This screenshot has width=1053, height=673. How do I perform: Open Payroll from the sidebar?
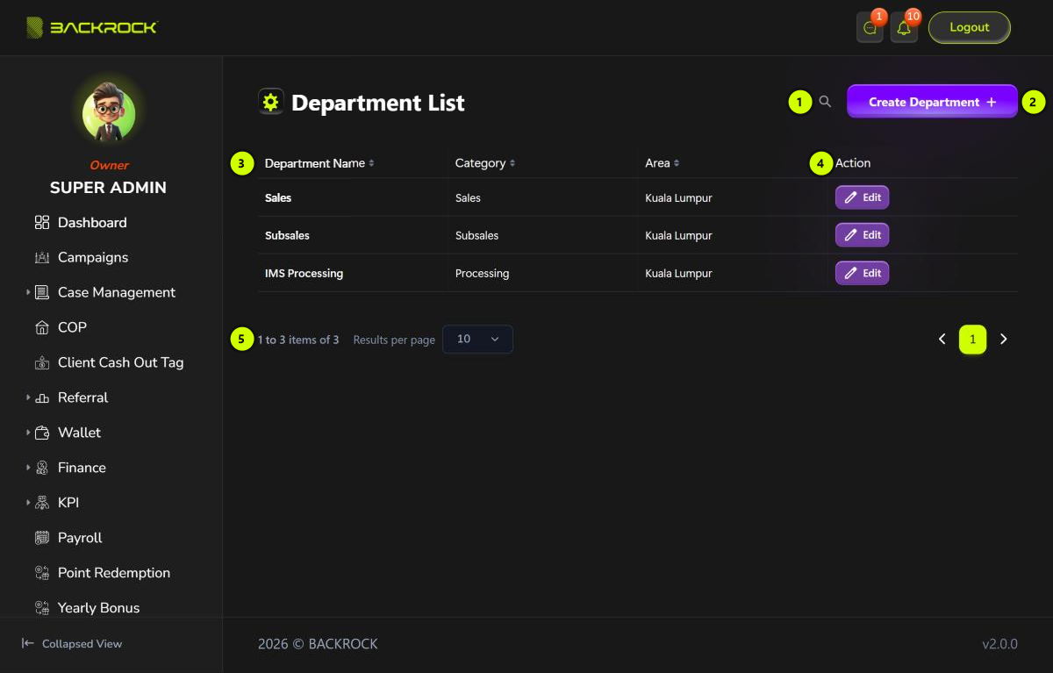(x=80, y=539)
